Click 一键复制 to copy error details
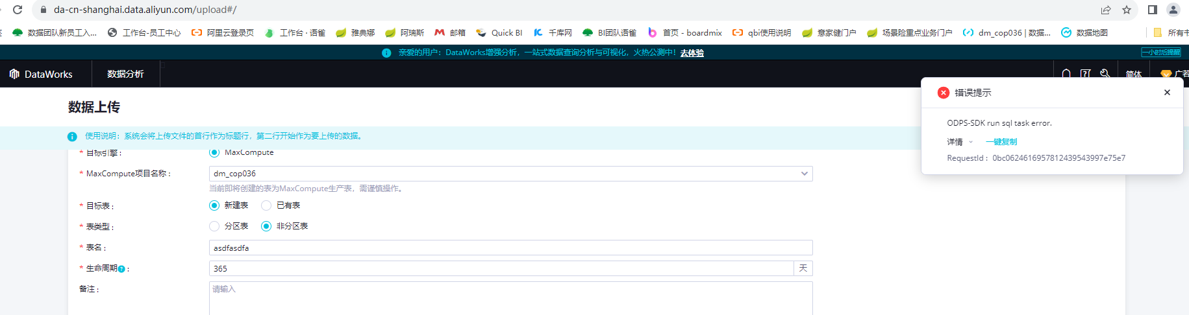Screen dimensions: 1189x315 pyautogui.click(x=1001, y=141)
